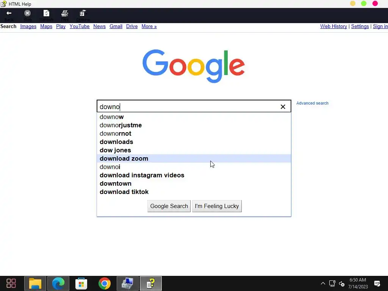Open the News link
This screenshot has height=291, width=388.
[x=100, y=26]
